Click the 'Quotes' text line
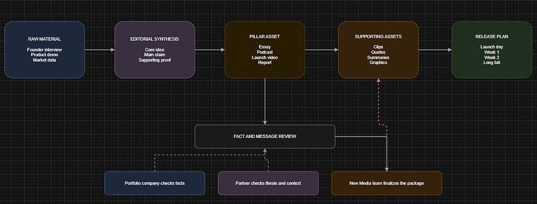 379,52
